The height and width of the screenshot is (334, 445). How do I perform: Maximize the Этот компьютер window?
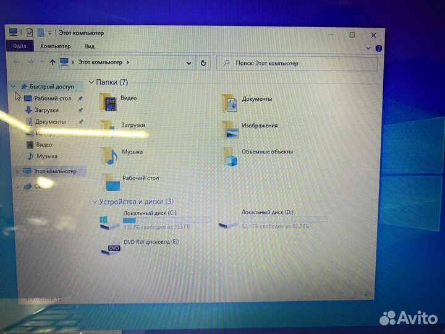[352, 35]
